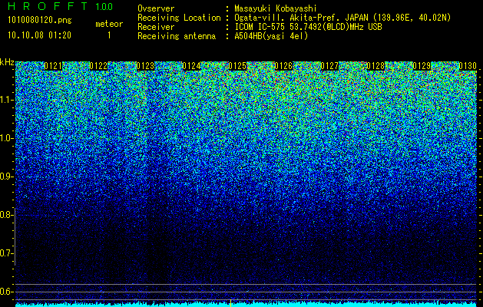The height and width of the screenshot is (307, 483).
Task: Click the Ogata-vill. Akita-Pref. JAPAN location text
Action: [x=342, y=18]
